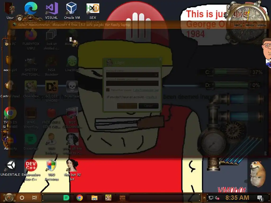The height and width of the screenshot is (203, 271).
Task: Select the BOT COLLABVM desktop icon
Action: click(x=72, y=118)
